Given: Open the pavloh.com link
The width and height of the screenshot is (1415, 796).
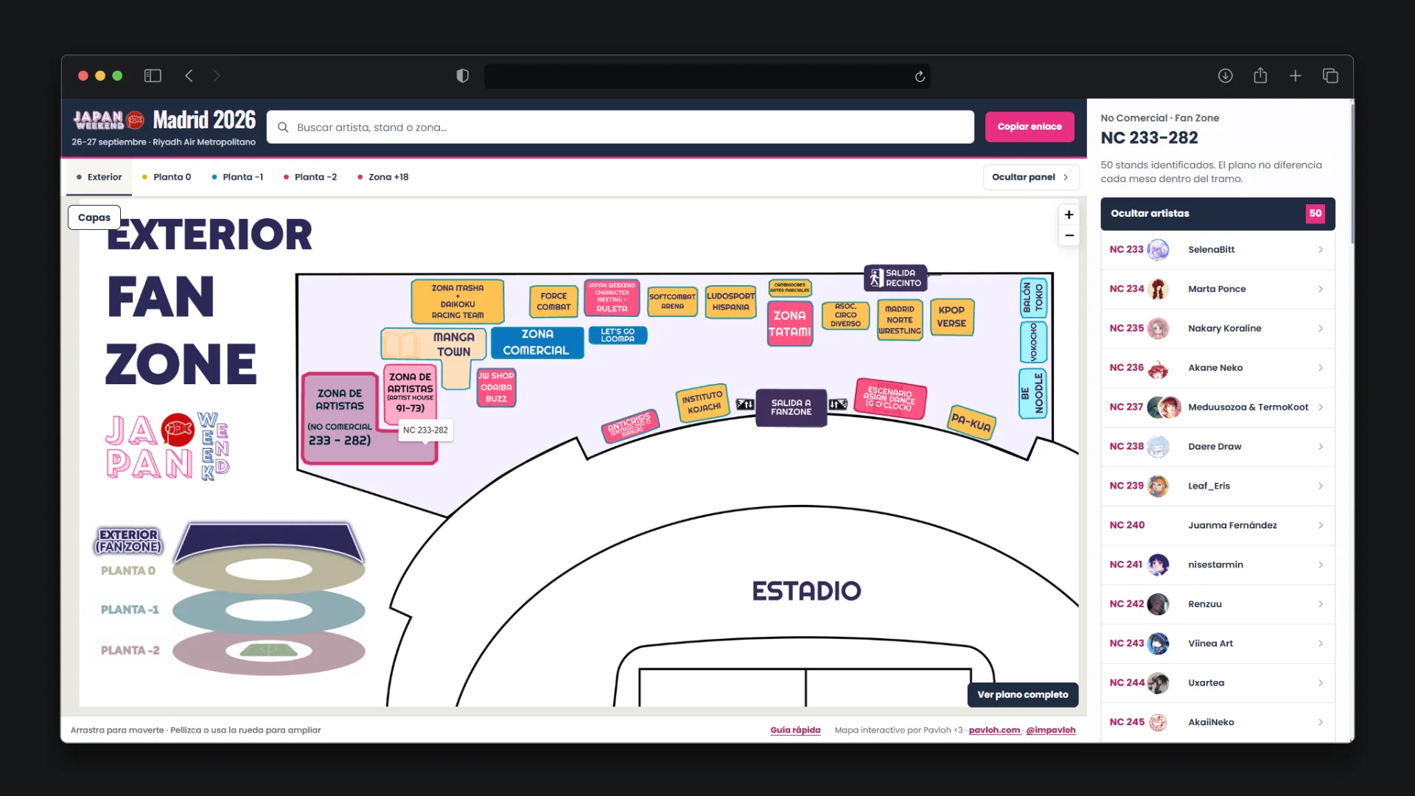Looking at the screenshot, I should click(994, 730).
